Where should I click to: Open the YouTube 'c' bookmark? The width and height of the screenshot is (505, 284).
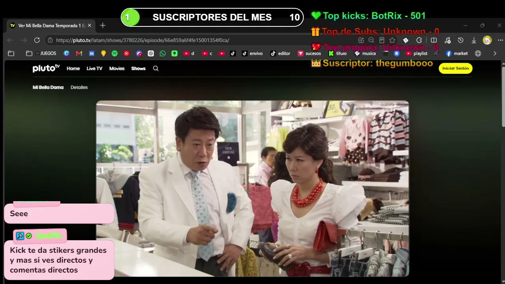point(207,53)
